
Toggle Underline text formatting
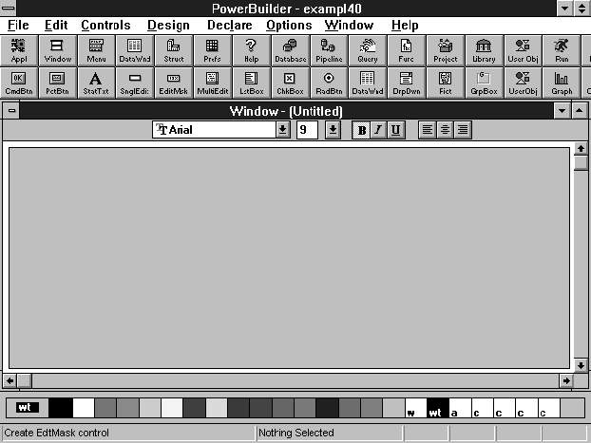(x=395, y=130)
